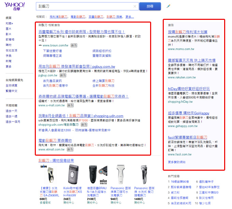Open the www.rakuten.com.tw sidebar ad URL
Image resolution: width=232 pixels, height=209 pixels.
pyautogui.click(x=182, y=77)
